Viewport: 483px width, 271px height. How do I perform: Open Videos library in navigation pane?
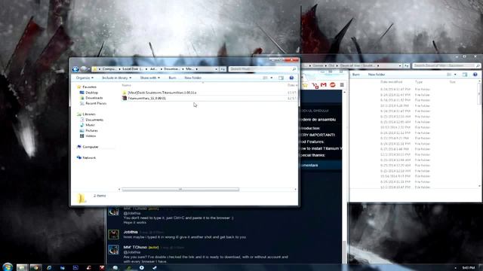coord(91,135)
